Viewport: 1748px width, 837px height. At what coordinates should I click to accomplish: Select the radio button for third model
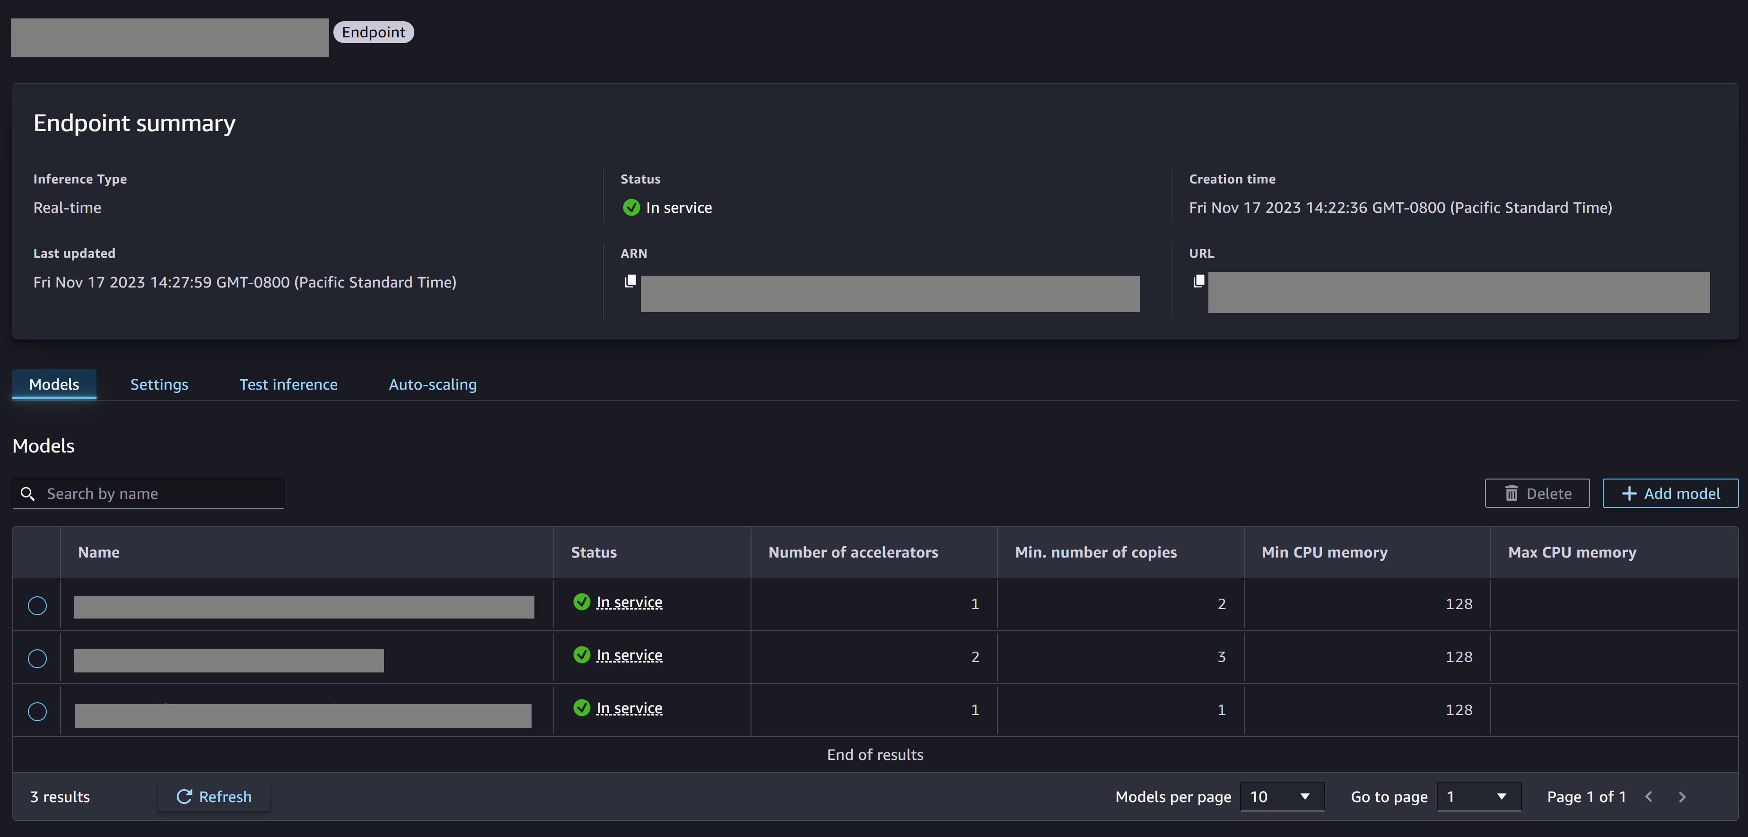[37, 710]
